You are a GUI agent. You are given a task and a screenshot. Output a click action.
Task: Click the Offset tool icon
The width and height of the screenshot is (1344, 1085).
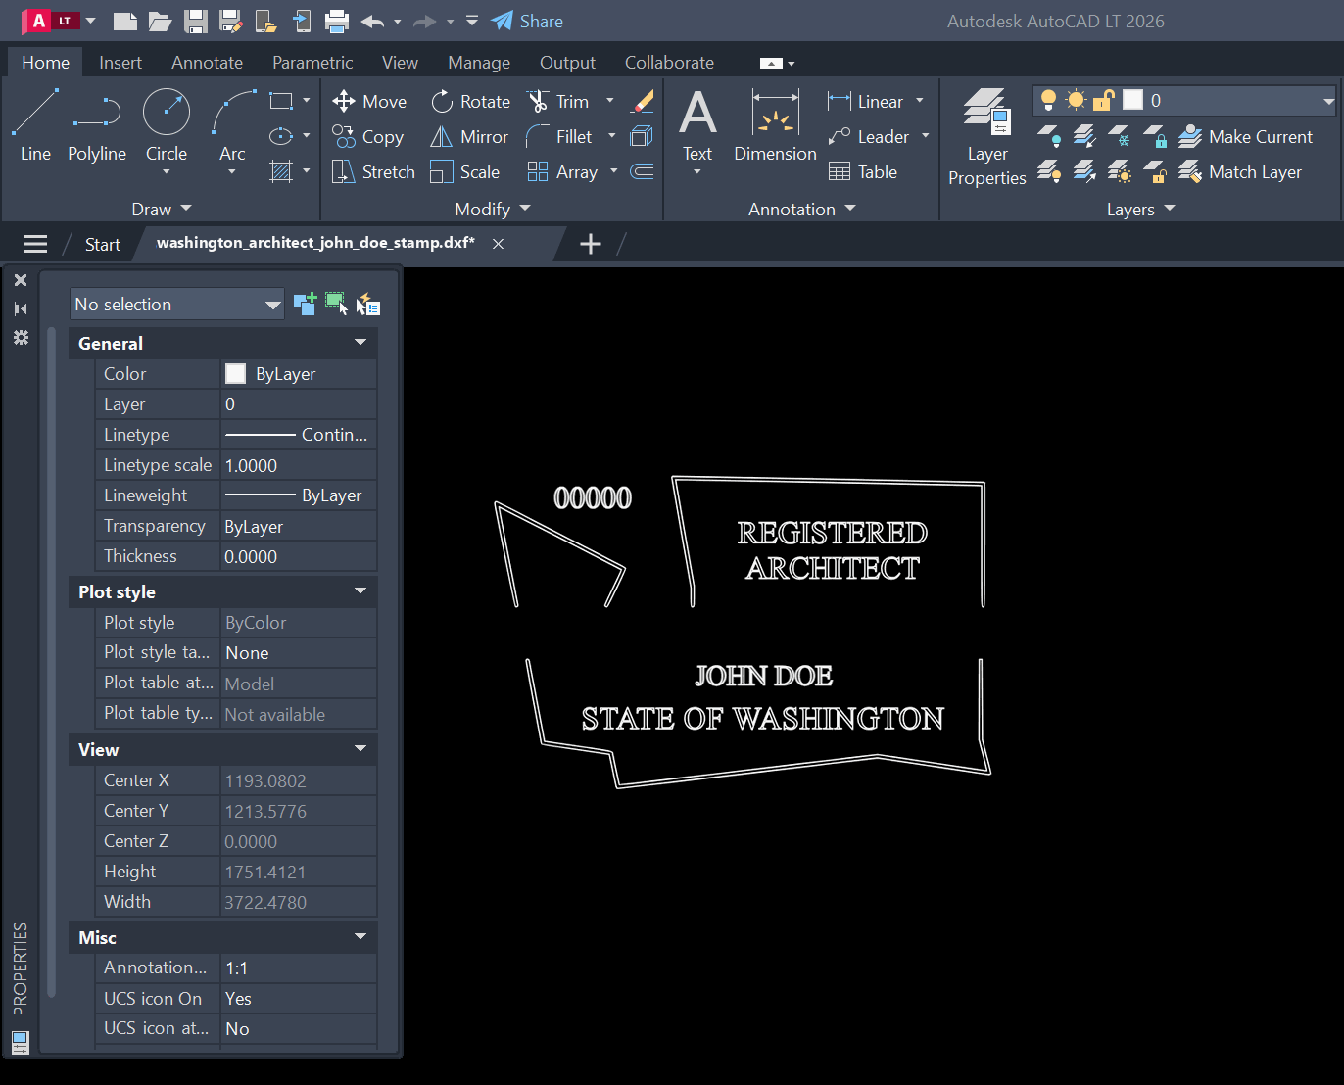pos(642,171)
